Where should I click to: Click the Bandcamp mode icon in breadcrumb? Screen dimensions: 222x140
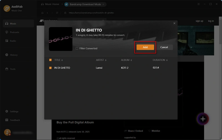66,4
